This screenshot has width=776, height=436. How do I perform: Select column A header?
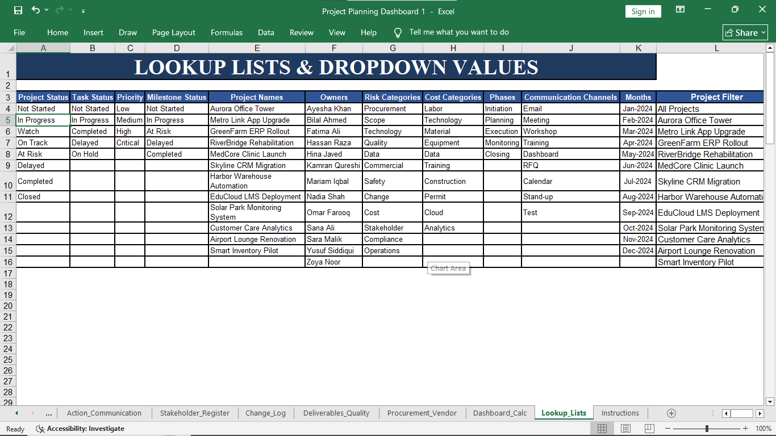point(43,48)
